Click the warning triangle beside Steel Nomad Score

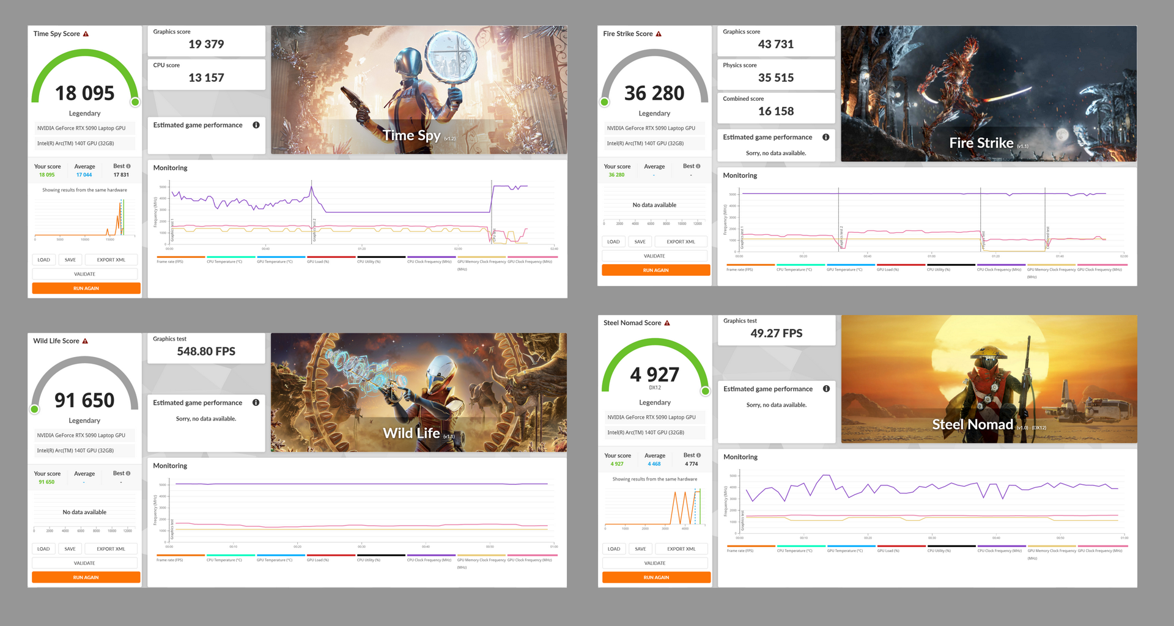(667, 323)
